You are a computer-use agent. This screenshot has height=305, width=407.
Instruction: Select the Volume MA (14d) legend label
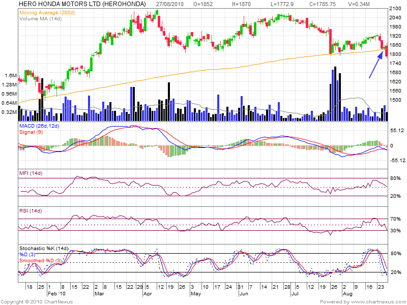click(40, 18)
